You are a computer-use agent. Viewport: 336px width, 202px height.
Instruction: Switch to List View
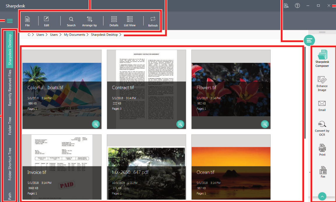130,22
